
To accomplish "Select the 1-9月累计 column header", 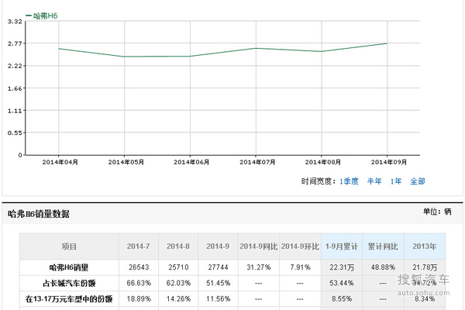I will click(342, 246).
